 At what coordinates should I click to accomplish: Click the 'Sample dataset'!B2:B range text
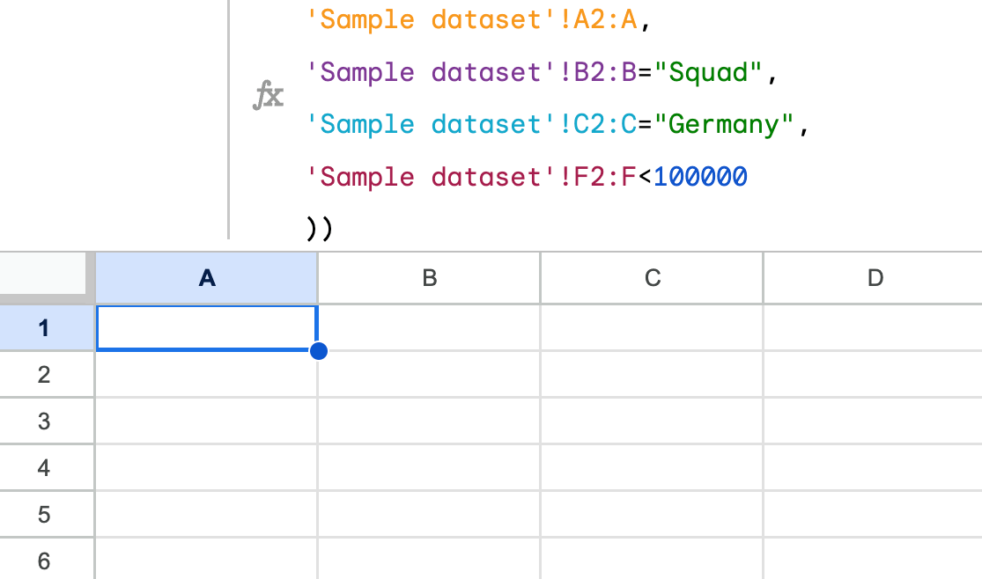[x=471, y=73]
